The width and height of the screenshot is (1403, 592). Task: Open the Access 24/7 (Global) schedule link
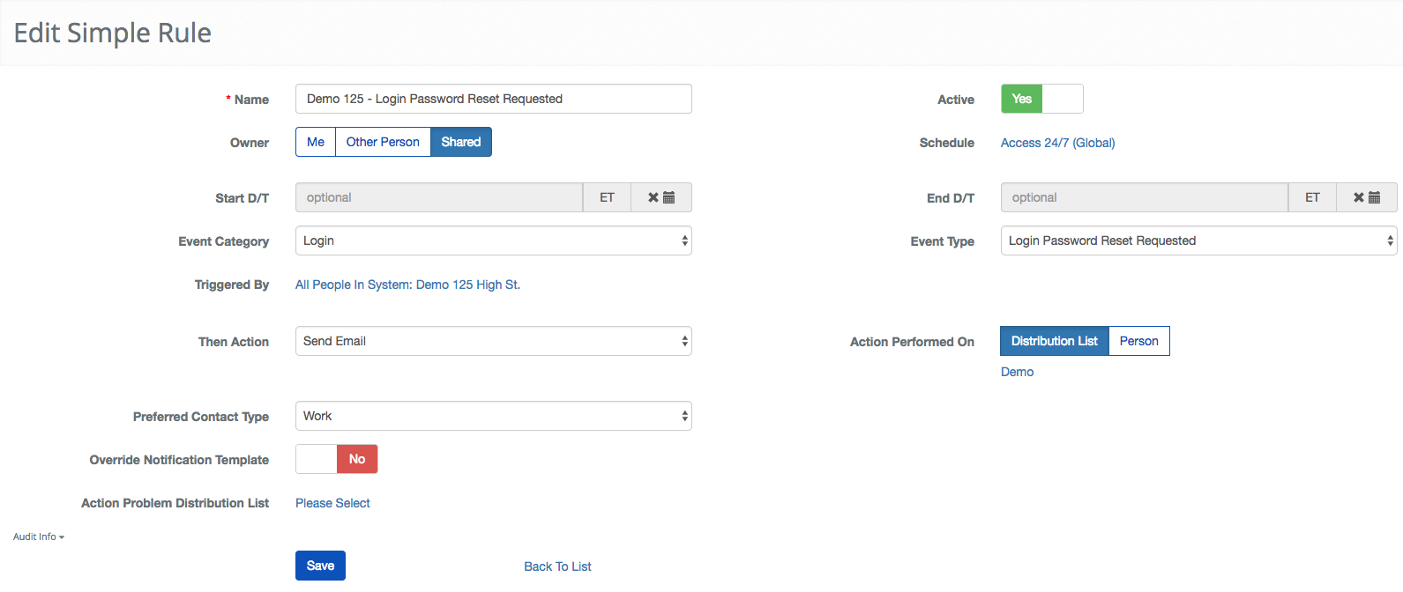(1057, 143)
